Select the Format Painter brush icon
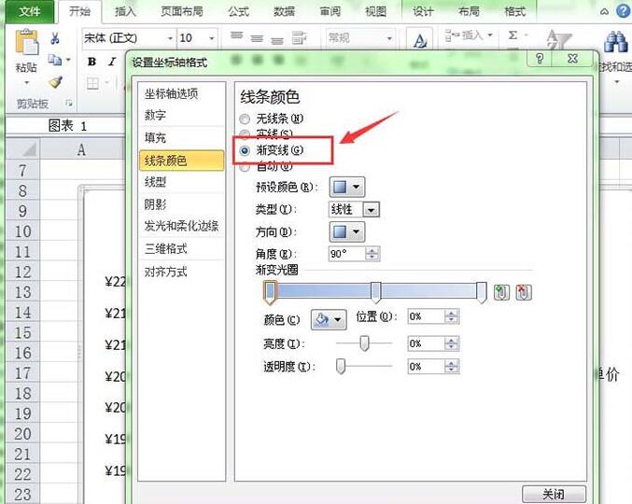This screenshot has width=632, height=504. pos(55,82)
